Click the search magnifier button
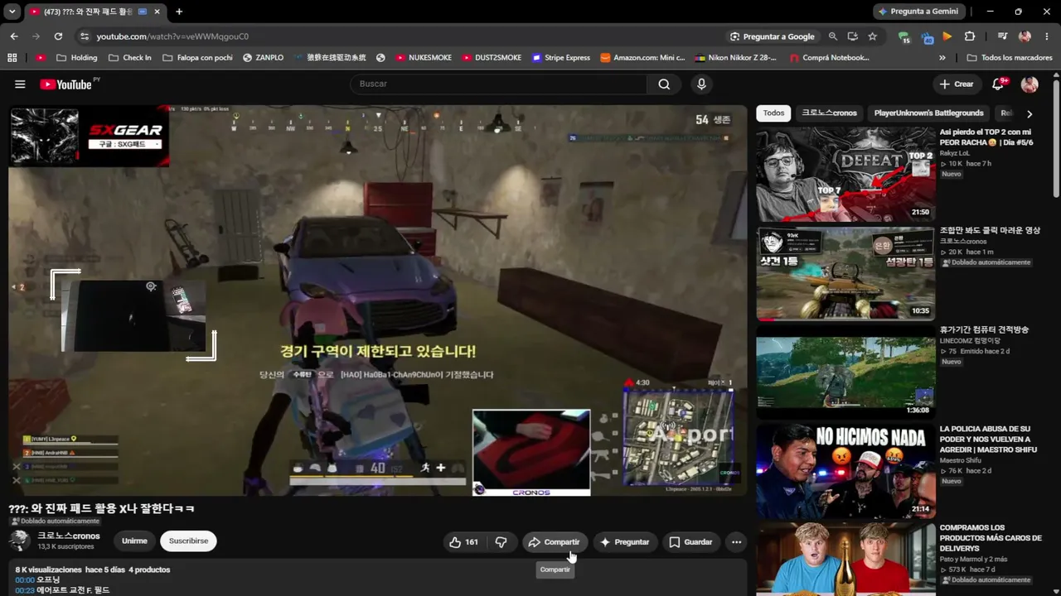This screenshot has width=1061, height=596. click(x=664, y=84)
